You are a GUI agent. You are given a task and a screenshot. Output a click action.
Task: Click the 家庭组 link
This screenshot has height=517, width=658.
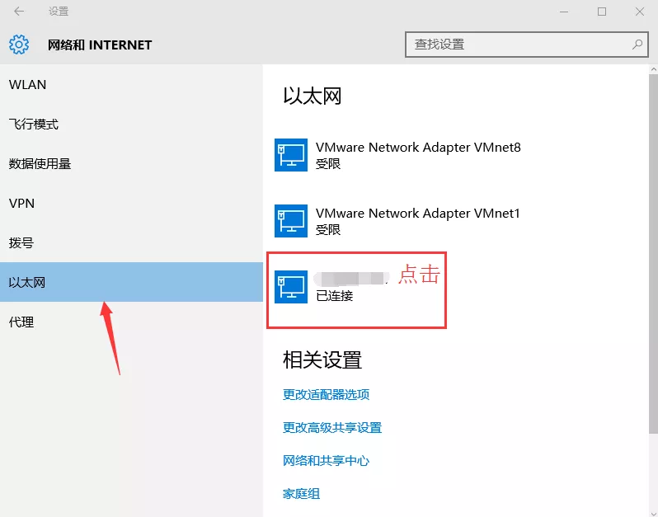(301, 494)
